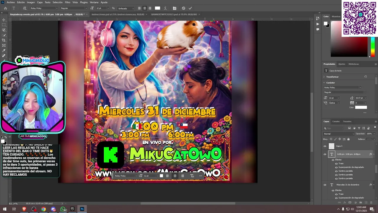Align text right in the options bar

click(x=150, y=8)
